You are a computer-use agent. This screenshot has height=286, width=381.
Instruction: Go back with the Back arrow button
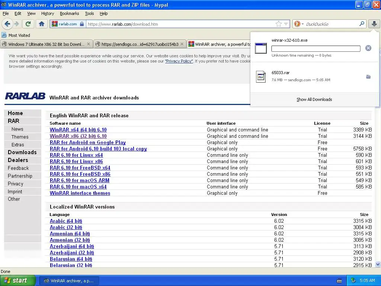tap(7, 24)
